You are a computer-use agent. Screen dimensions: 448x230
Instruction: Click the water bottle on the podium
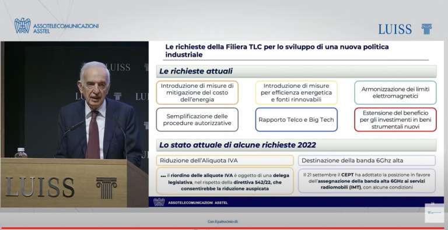click(21, 153)
